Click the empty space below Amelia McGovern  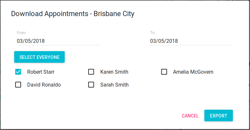193,85
